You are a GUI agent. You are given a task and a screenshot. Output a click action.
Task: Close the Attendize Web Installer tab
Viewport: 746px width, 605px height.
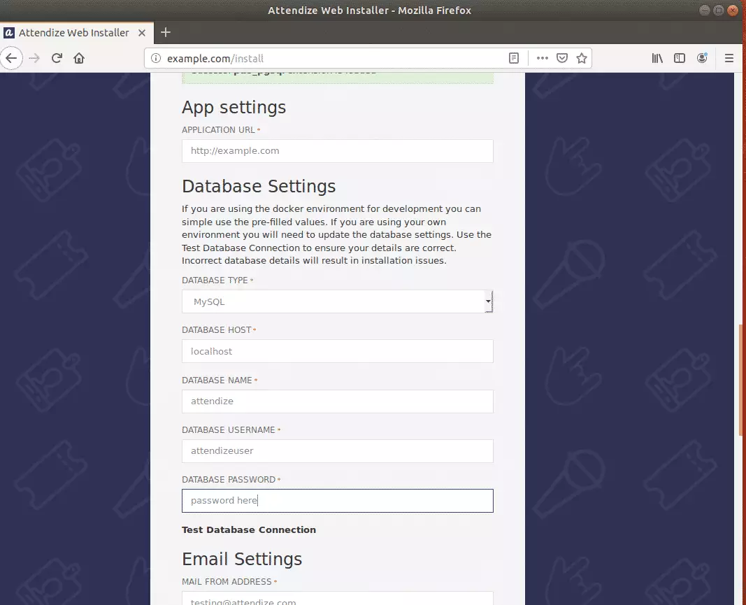coord(142,33)
